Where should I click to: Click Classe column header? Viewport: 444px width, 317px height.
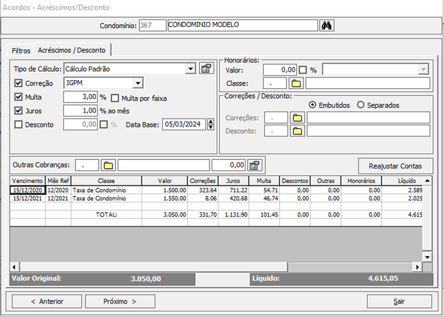pyautogui.click(x=106, y=181)
